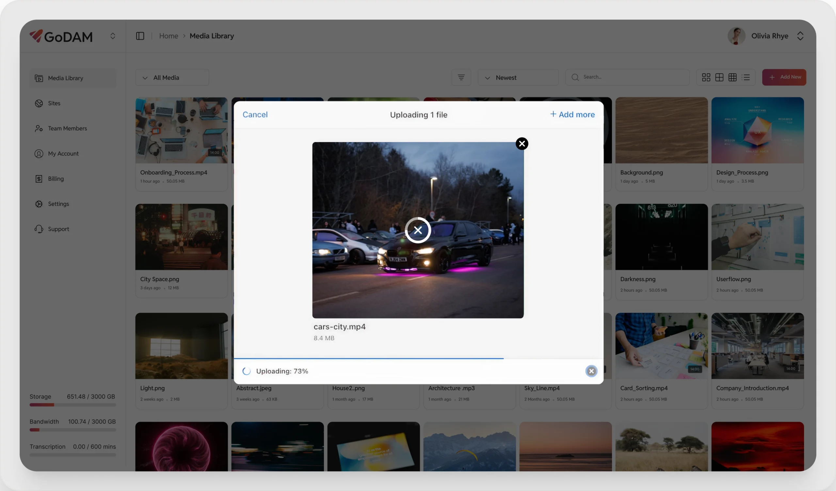The width and height of the screenshot is (836, 491).
Task: Click Add more in upload dialog
Action: [572, 115]
